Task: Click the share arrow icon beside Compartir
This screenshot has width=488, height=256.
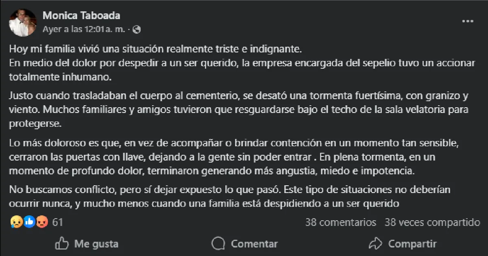Action: click(375, 244)
